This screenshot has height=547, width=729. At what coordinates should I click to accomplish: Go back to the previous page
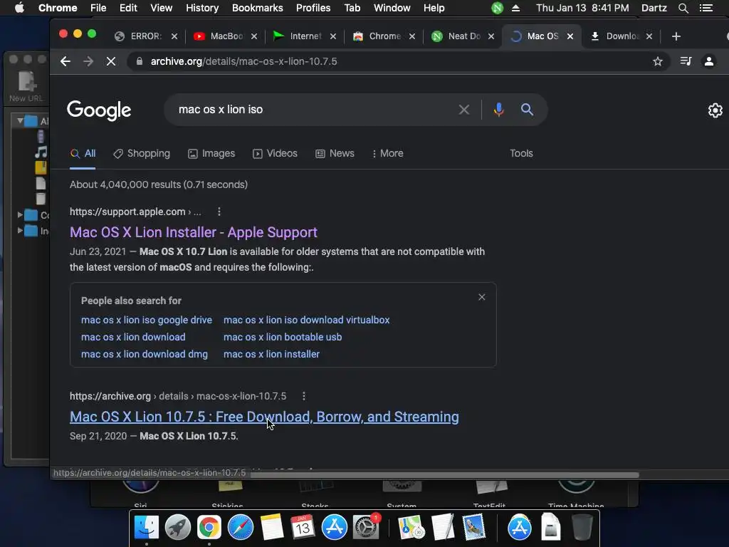[65, 61]
